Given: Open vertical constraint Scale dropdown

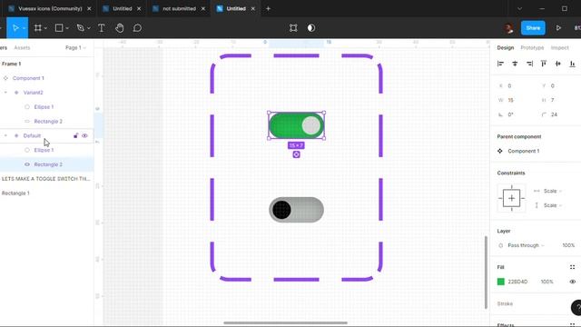Looking at the screenshot, I should [x=552, y=205].
